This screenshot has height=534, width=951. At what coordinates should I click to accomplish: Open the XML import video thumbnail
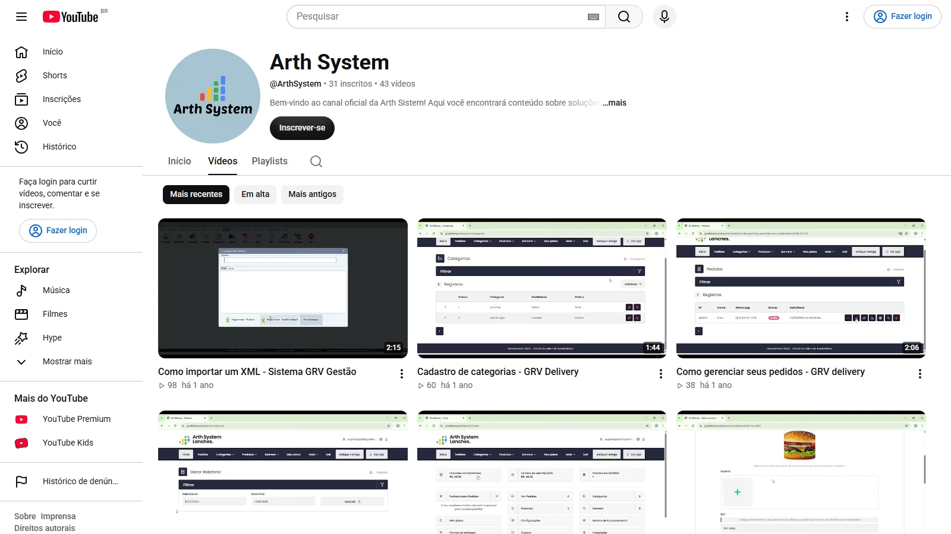pyautogui.click(x=283, y=288)
